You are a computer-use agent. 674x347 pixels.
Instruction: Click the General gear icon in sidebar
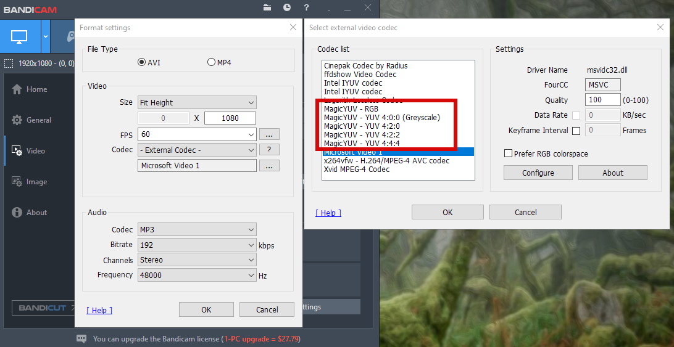[17, 120]
